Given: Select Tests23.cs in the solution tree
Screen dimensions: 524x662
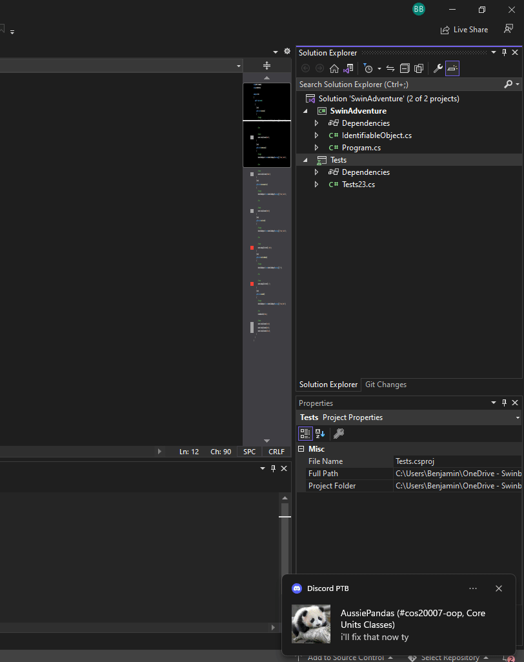Looking at the screenshot, I should tap(358, 185).
